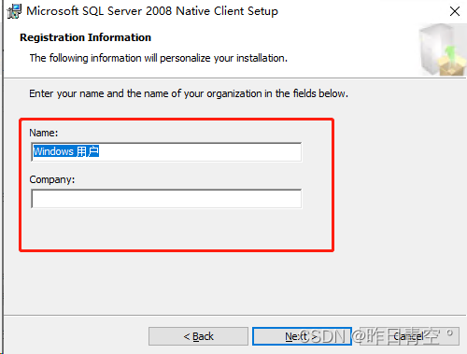Screen dimensions: 467x354
Task: Click the Company input field
Action: 166,199
